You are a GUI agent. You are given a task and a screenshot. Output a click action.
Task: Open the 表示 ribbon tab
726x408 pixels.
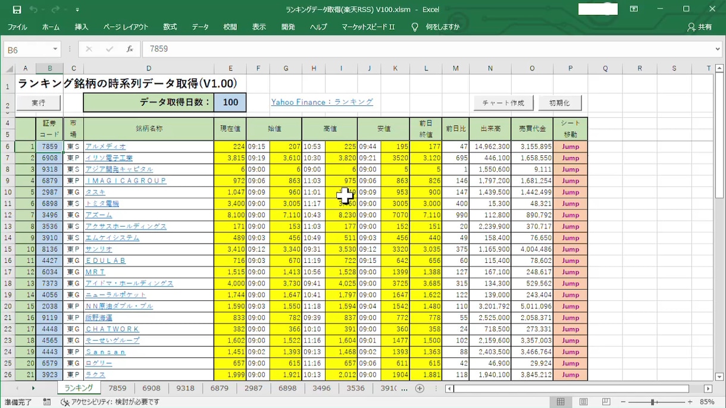[x=259, y=27]
